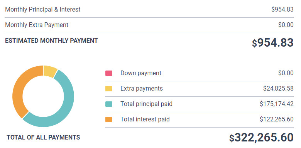The width and height of the screenshot is (301, 148).
Task: Click the large $954.83 estimated payment amount
Action: [272, 42]
